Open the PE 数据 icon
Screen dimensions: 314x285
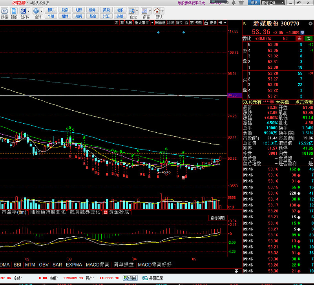(4, 11)
